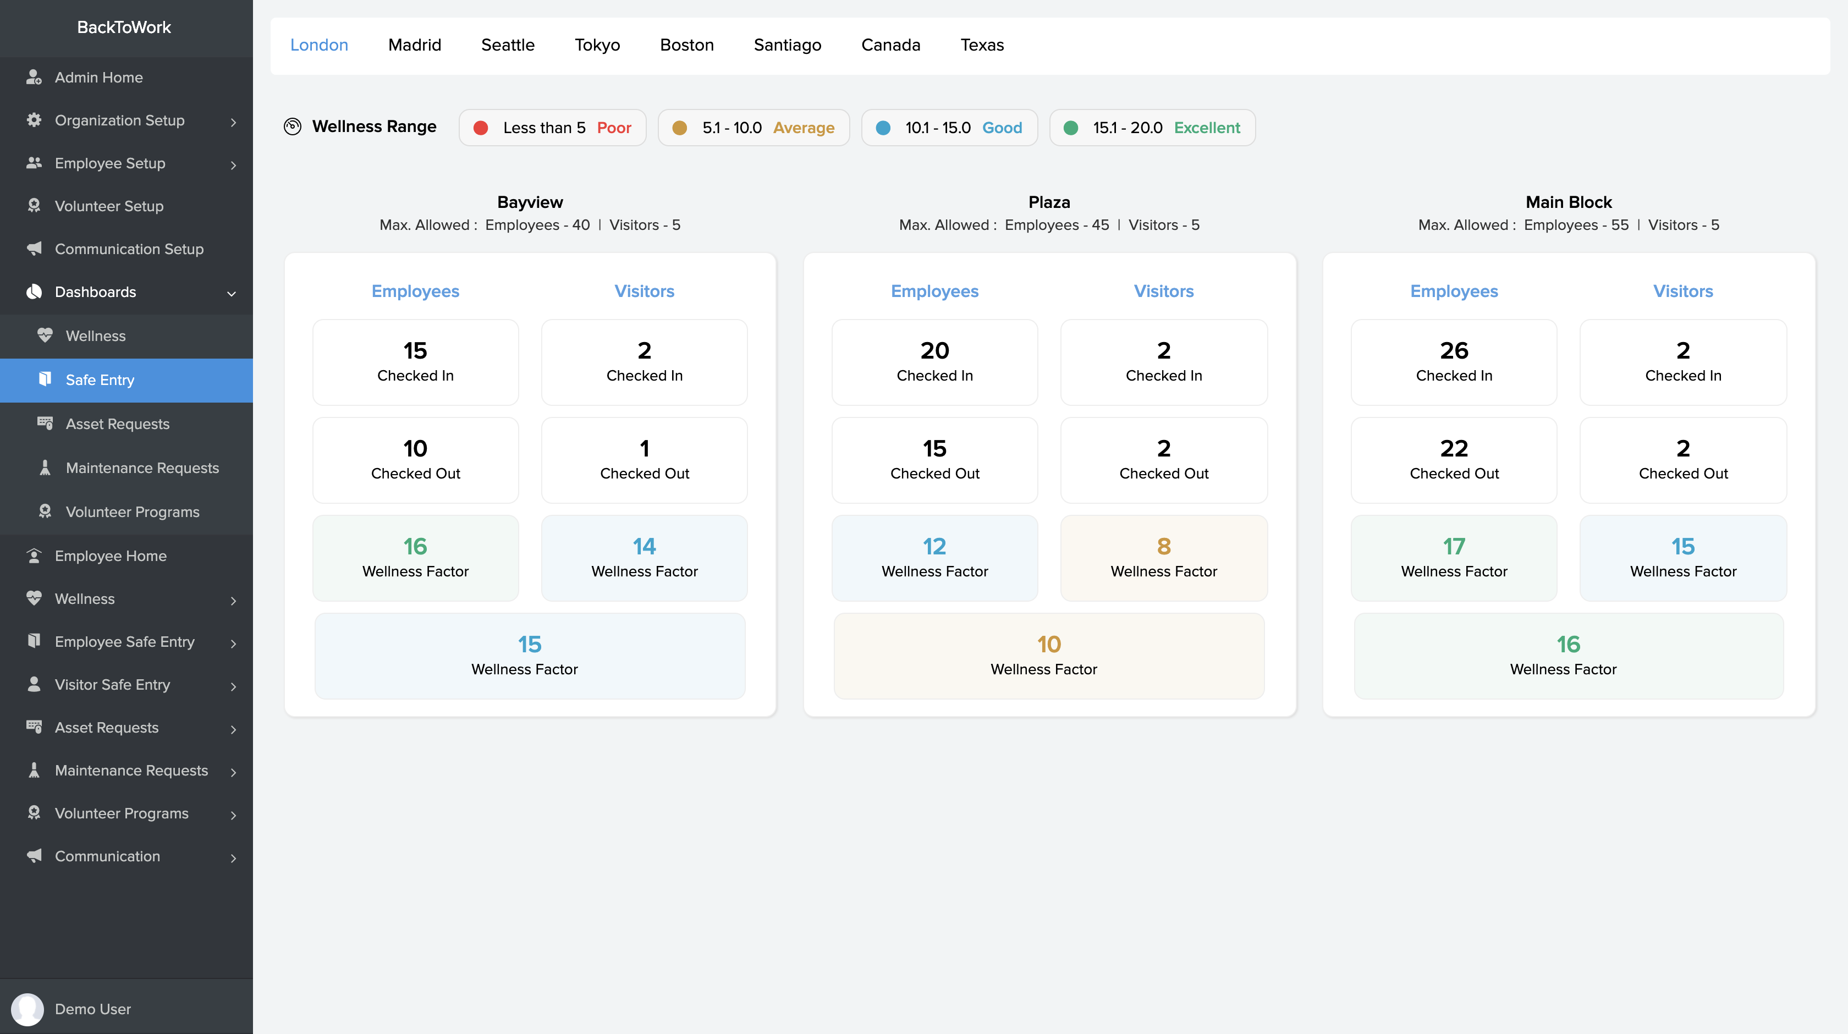This screenshot has width=1848, height=1034.
Task: Open the Tokyo location tab
Action: coord(597,45)
